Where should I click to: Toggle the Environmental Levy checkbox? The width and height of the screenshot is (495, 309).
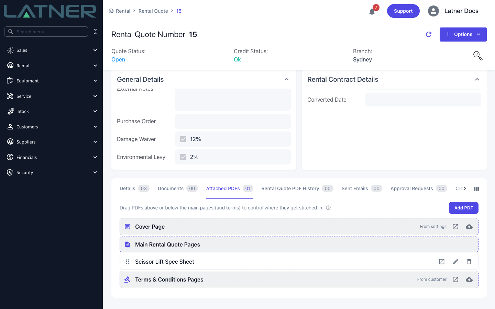183,157
